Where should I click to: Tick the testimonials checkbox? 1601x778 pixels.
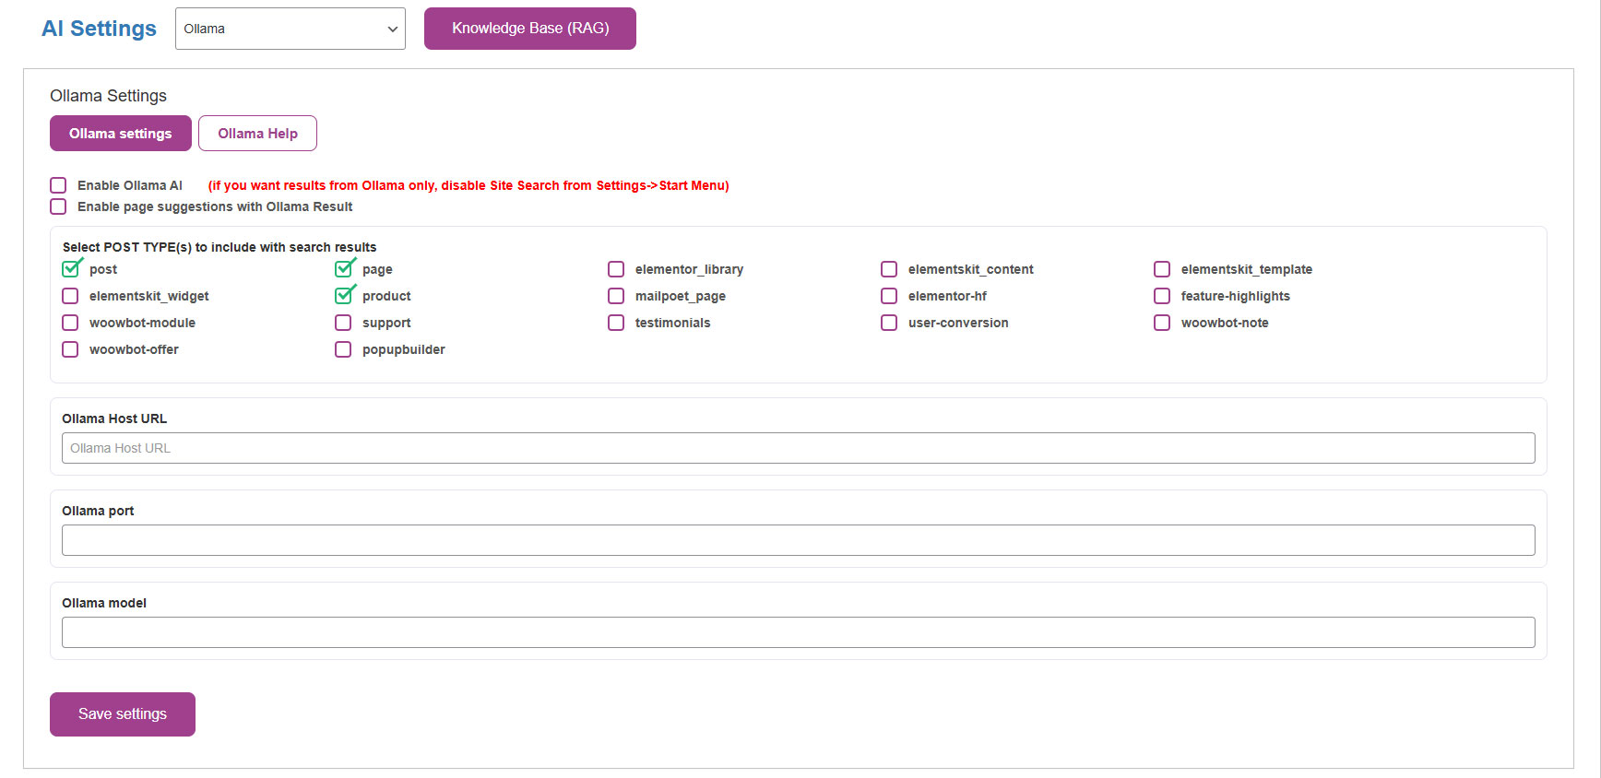pos(616,323)
